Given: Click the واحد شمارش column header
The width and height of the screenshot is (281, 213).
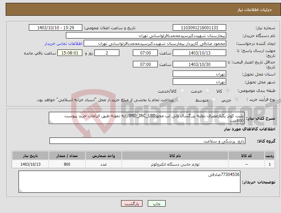Looking at the screenshot, I should point(104,156).
